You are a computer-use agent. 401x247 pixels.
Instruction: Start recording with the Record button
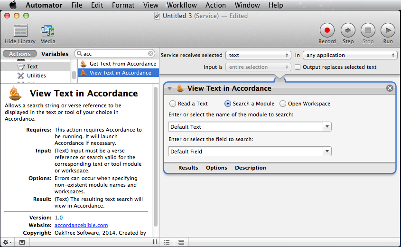coord(327,30)
